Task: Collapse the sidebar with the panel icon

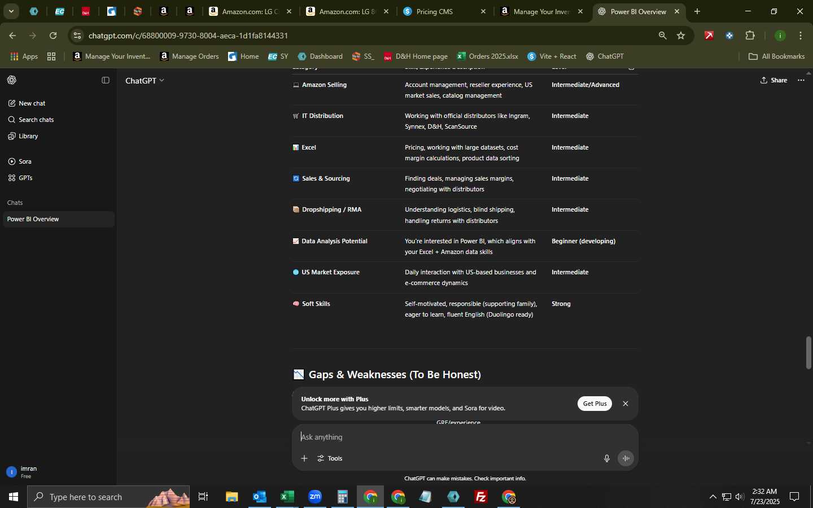Action: (x=106, y=80)
